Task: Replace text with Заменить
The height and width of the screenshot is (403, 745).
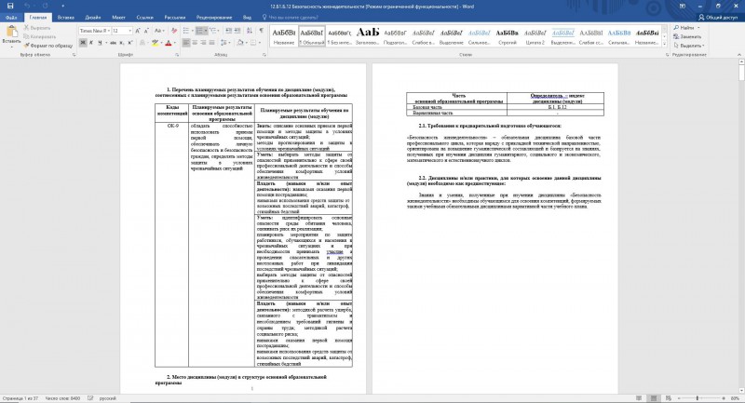Action: point(687,36)
